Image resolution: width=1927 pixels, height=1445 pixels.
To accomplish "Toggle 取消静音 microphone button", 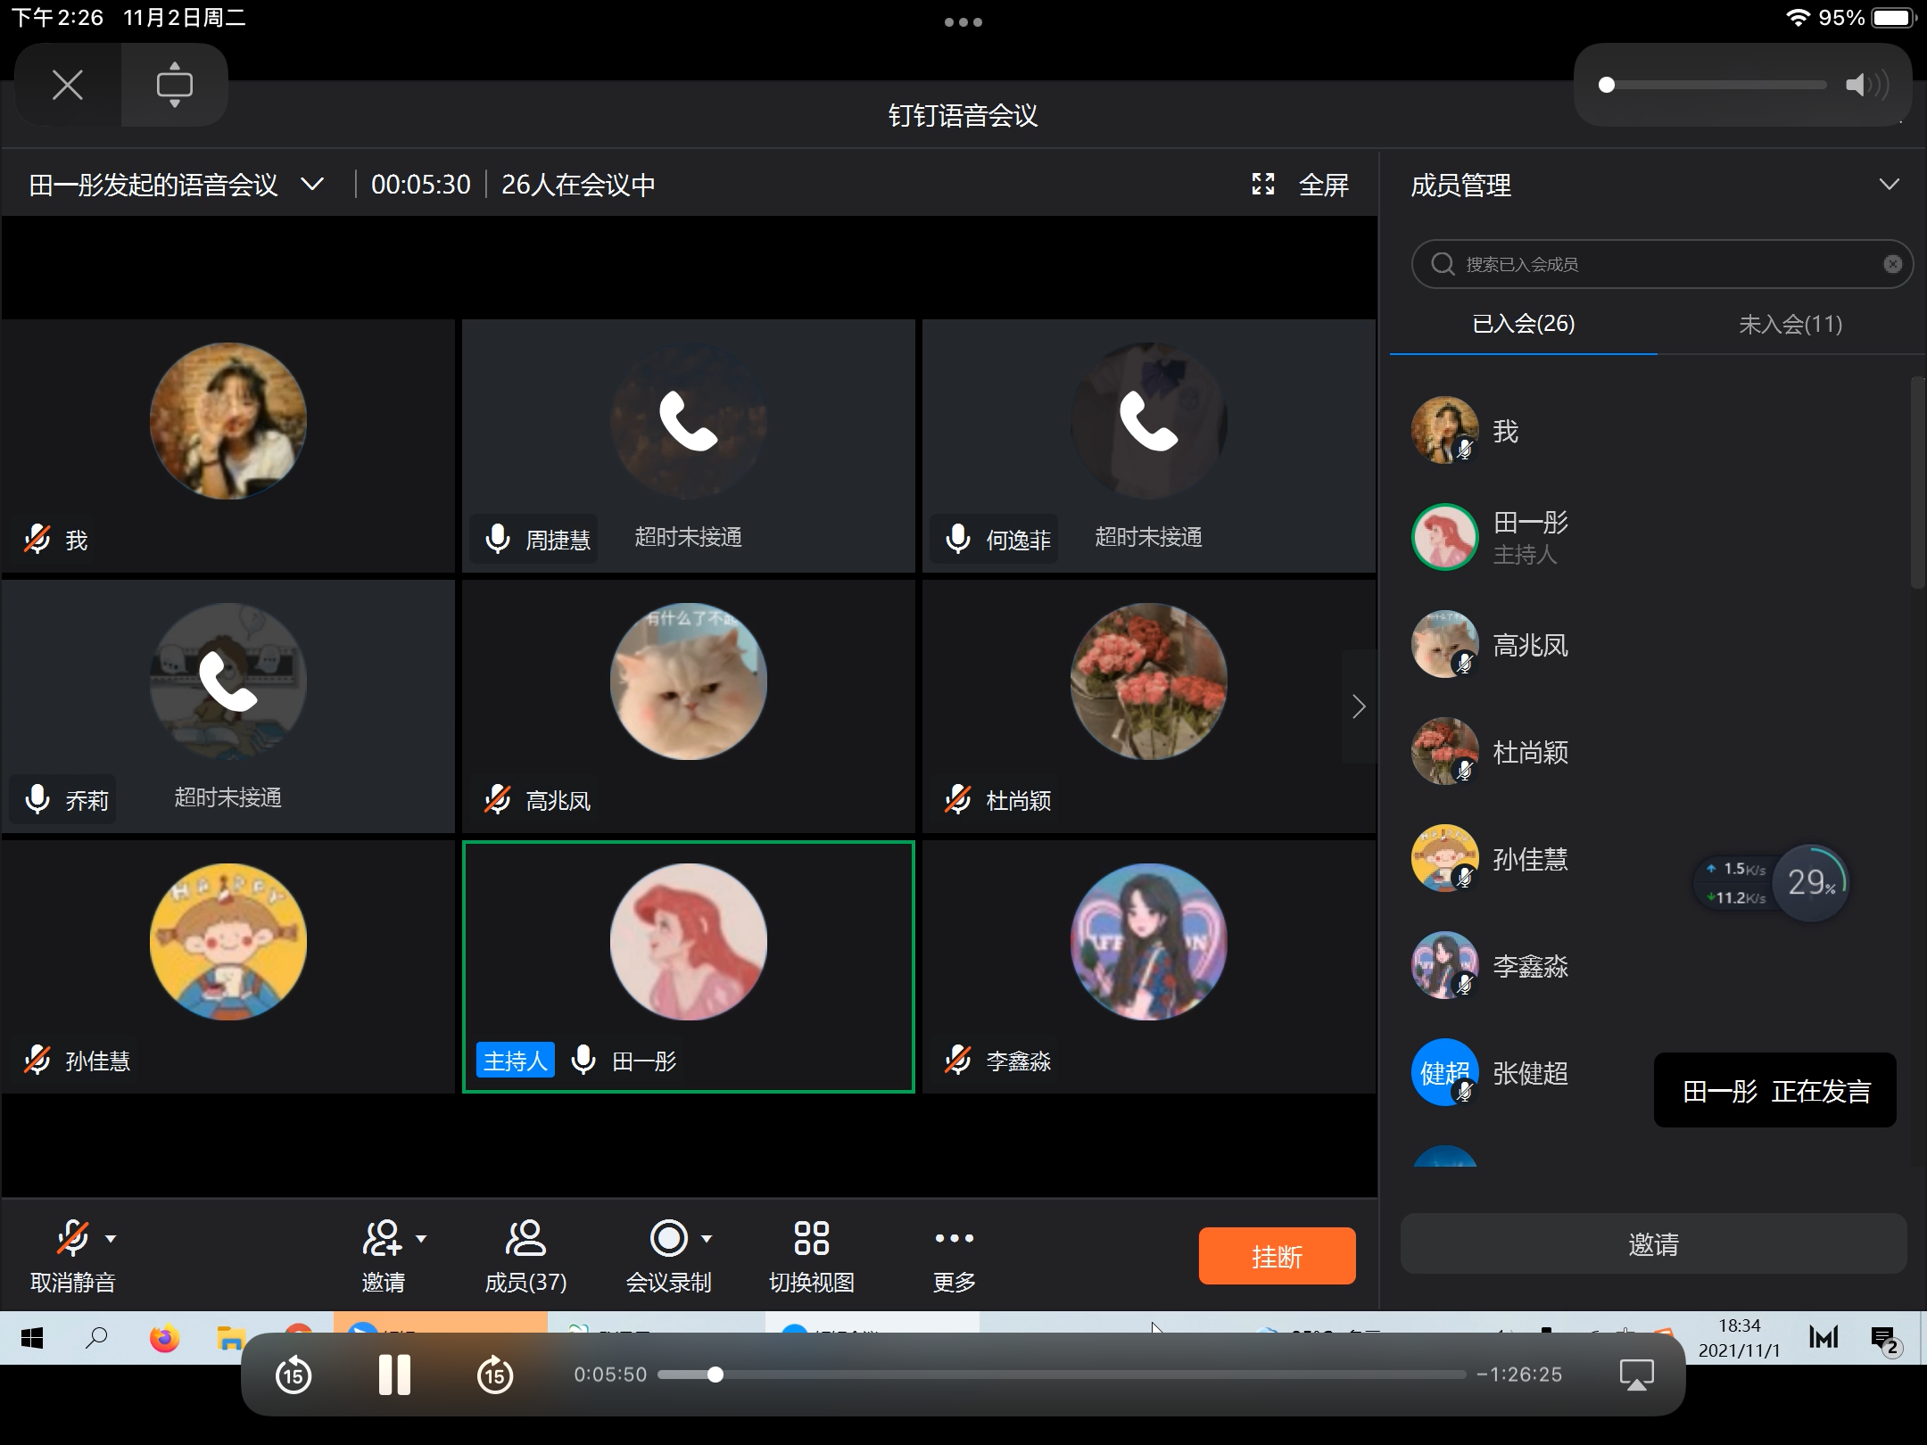I will tap(73, 1256).
